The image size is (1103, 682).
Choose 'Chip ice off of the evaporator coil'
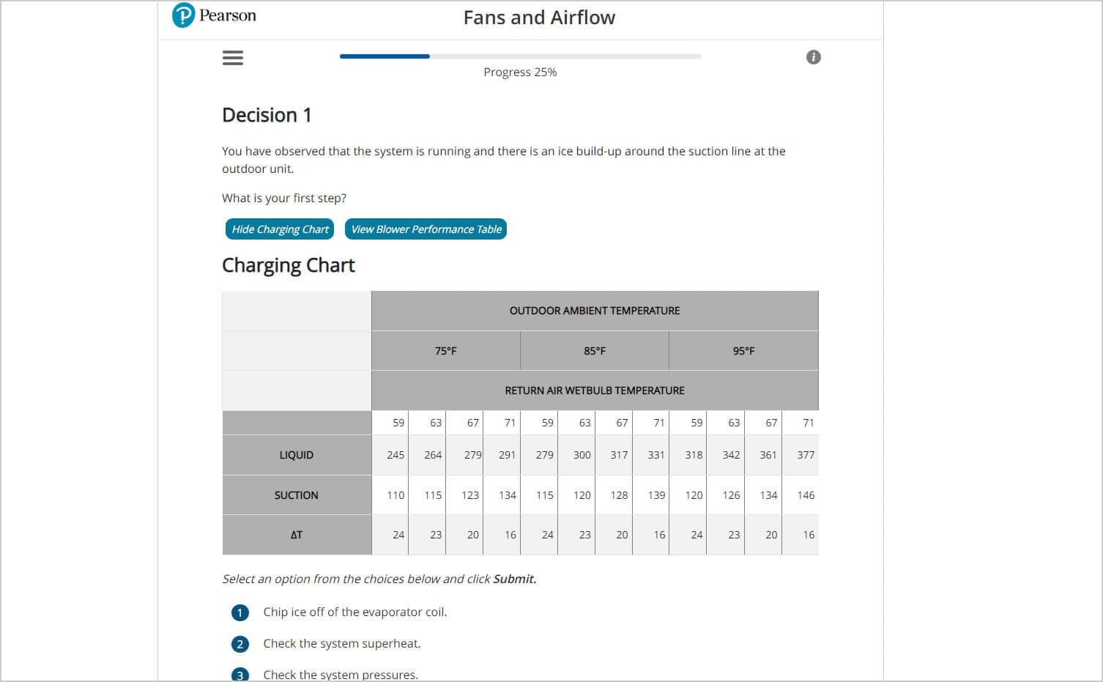(x=354, y=612)
